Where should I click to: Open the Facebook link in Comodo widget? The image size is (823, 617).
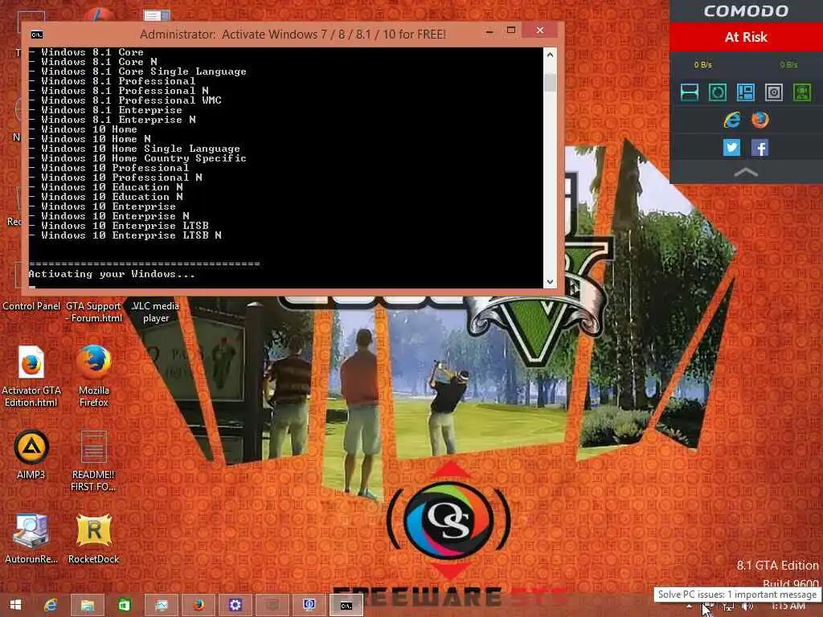(x=760, y=148)
